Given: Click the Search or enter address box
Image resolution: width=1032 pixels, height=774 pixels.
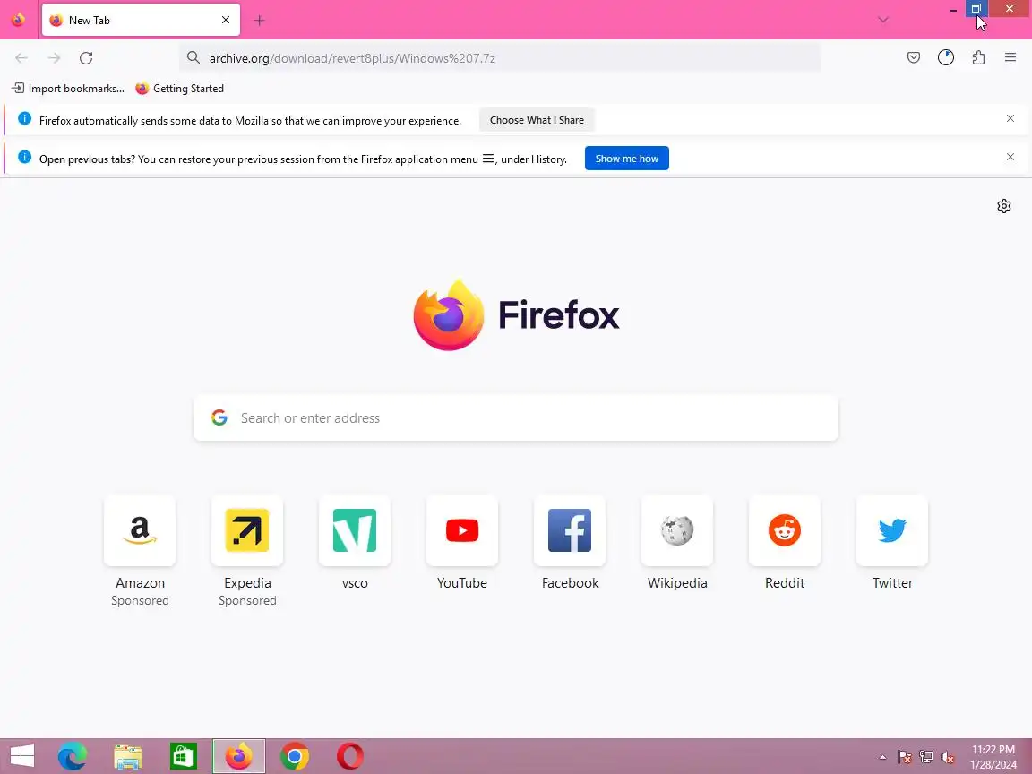Looking at the screenshot, I should click(516, 418).
